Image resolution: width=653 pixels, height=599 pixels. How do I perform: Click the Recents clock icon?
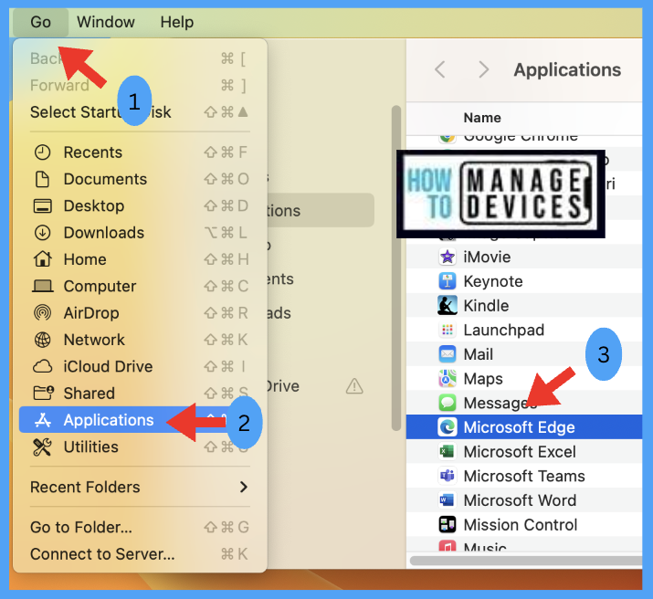43,152
